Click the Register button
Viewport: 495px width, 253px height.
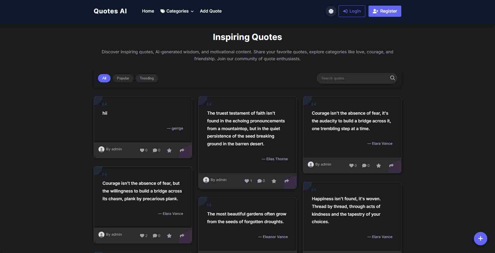pyautogui.click(x=384, y=11)
